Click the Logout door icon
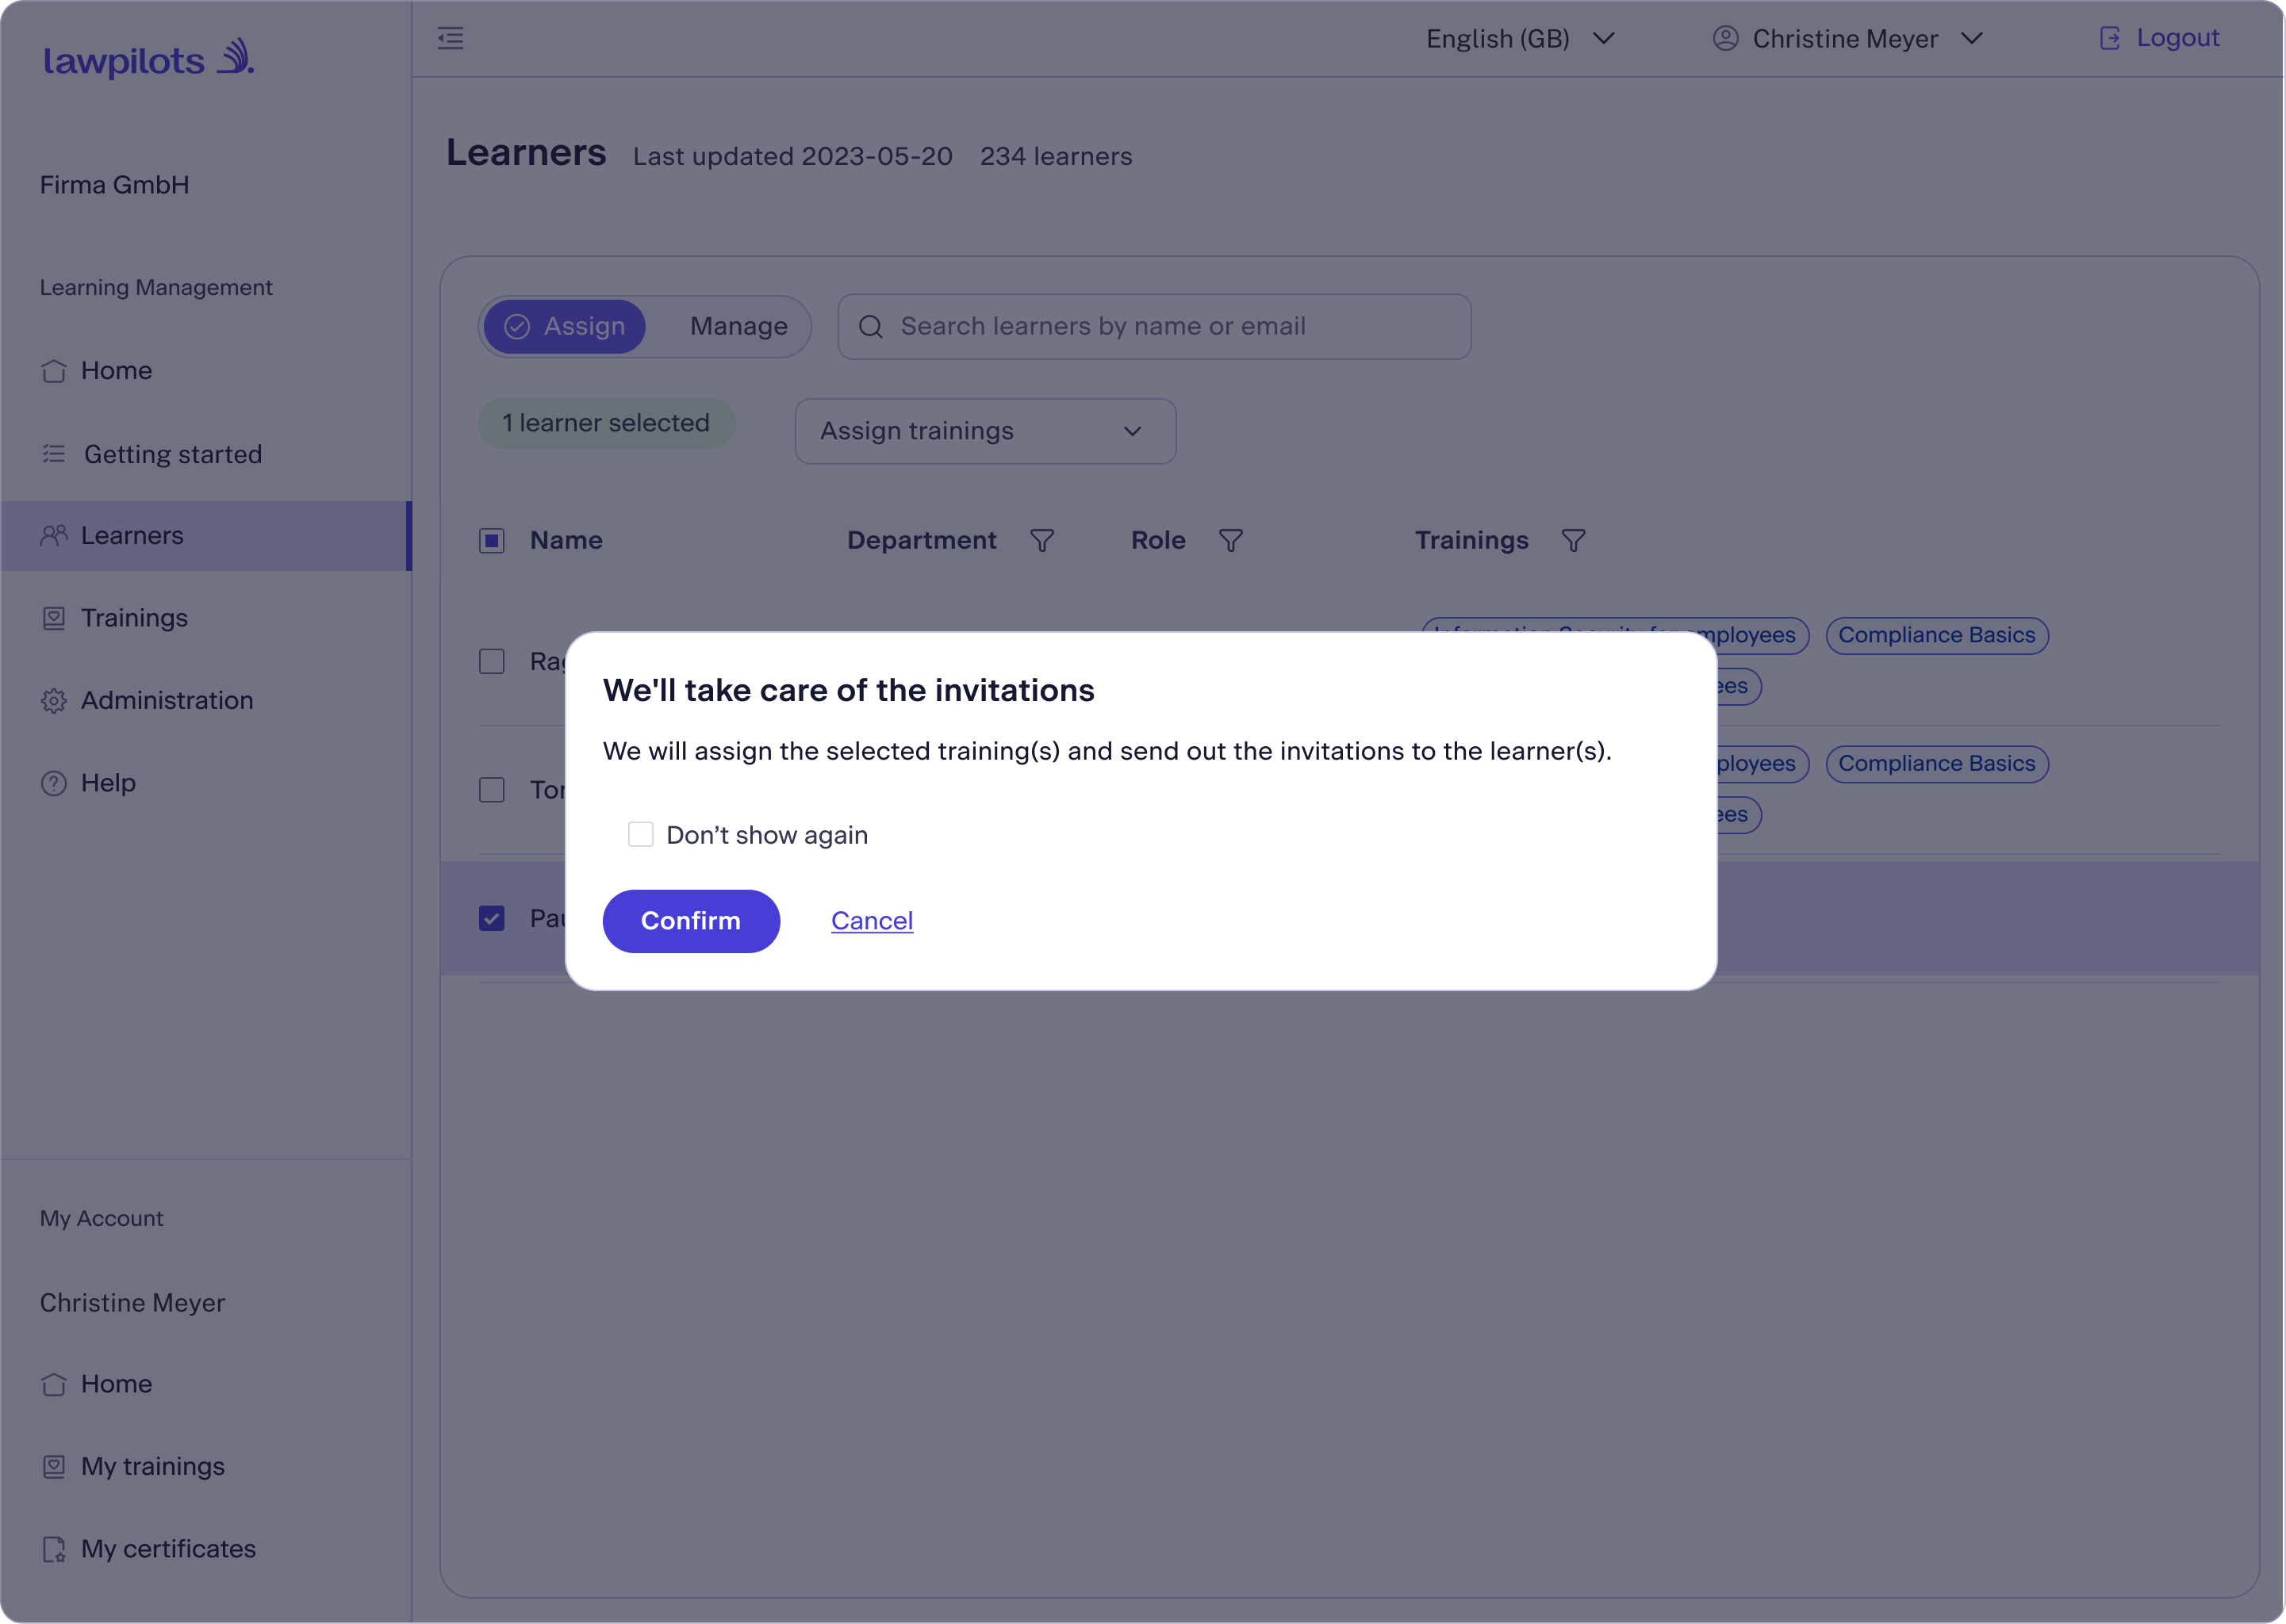2286x1624 pixels. [2109, 38]
